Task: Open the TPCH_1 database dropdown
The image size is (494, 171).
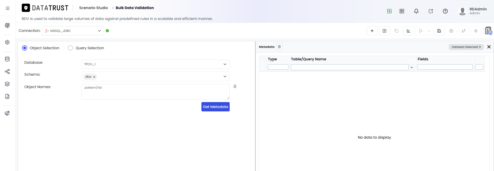Action: coord(156,64)
